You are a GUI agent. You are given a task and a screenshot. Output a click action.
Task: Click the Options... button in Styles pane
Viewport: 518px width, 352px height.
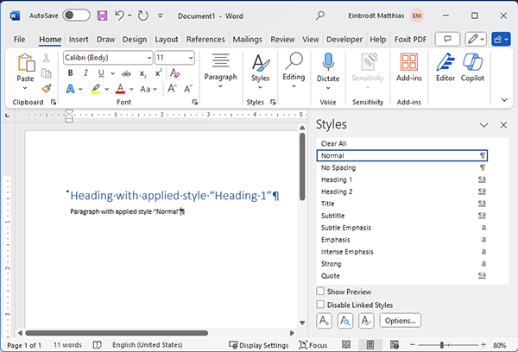(x=400, y=321)
